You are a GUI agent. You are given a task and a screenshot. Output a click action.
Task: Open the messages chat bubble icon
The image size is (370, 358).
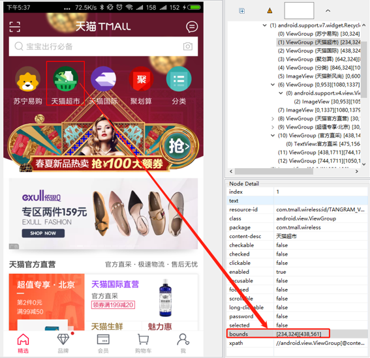click(x=192, y=27)
